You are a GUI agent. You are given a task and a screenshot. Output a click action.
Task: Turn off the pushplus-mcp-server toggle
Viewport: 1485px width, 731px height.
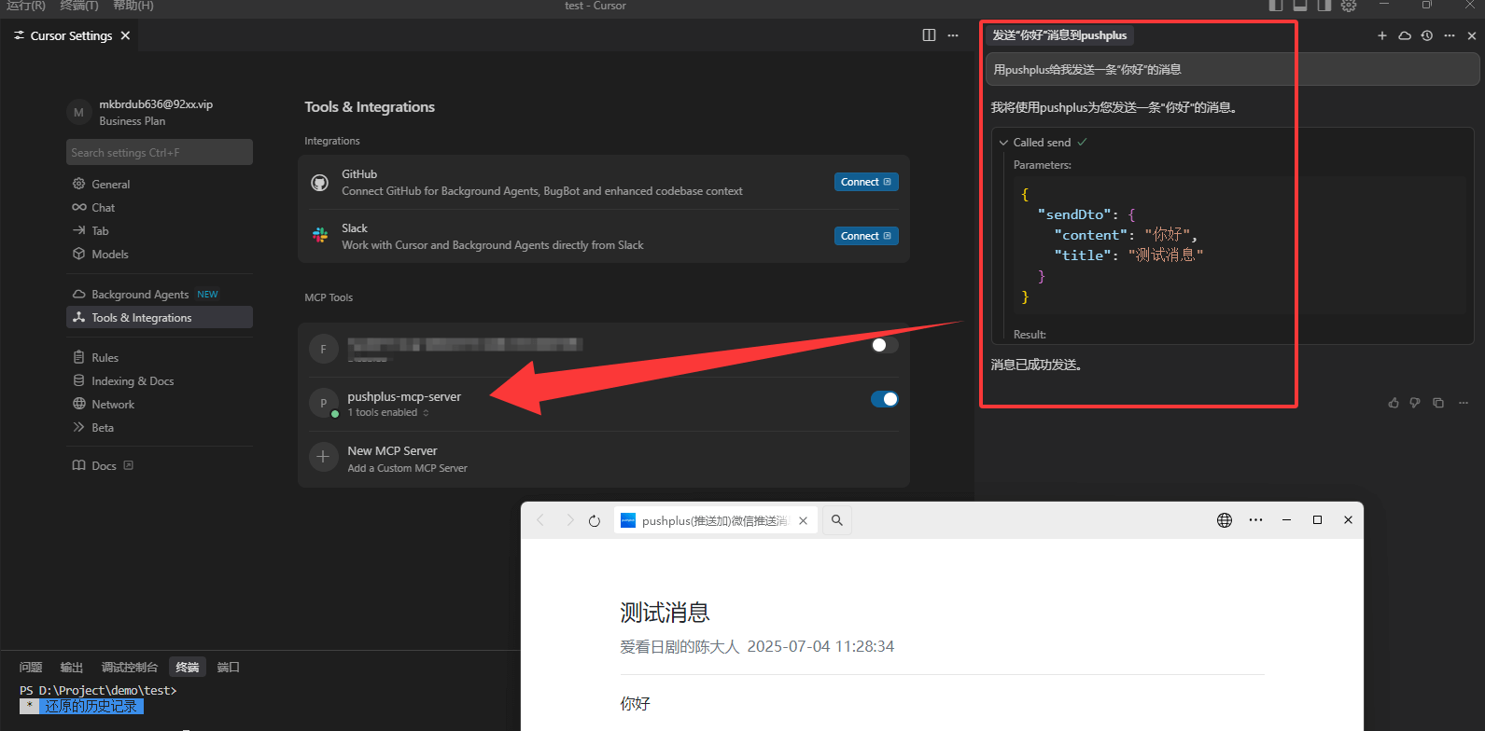click(884, 399)
